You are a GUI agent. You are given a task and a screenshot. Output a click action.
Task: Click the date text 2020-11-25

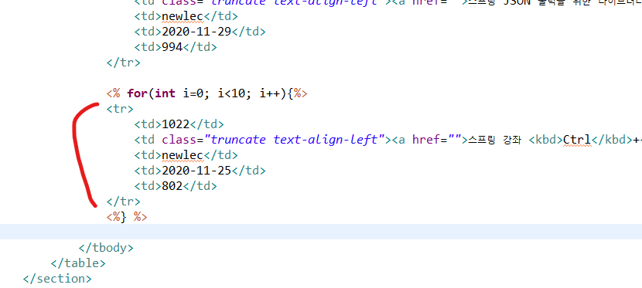tap(196, 171)
